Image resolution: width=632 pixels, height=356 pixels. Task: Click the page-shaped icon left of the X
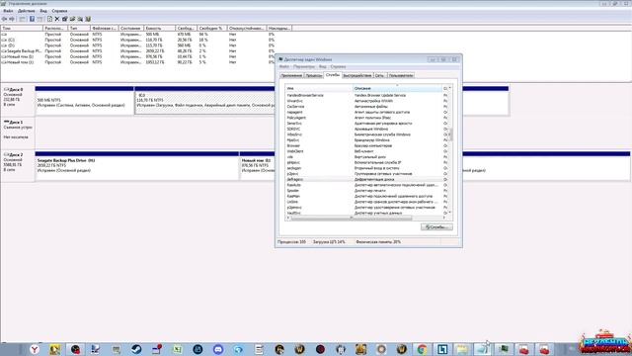[x=49, y=19]
